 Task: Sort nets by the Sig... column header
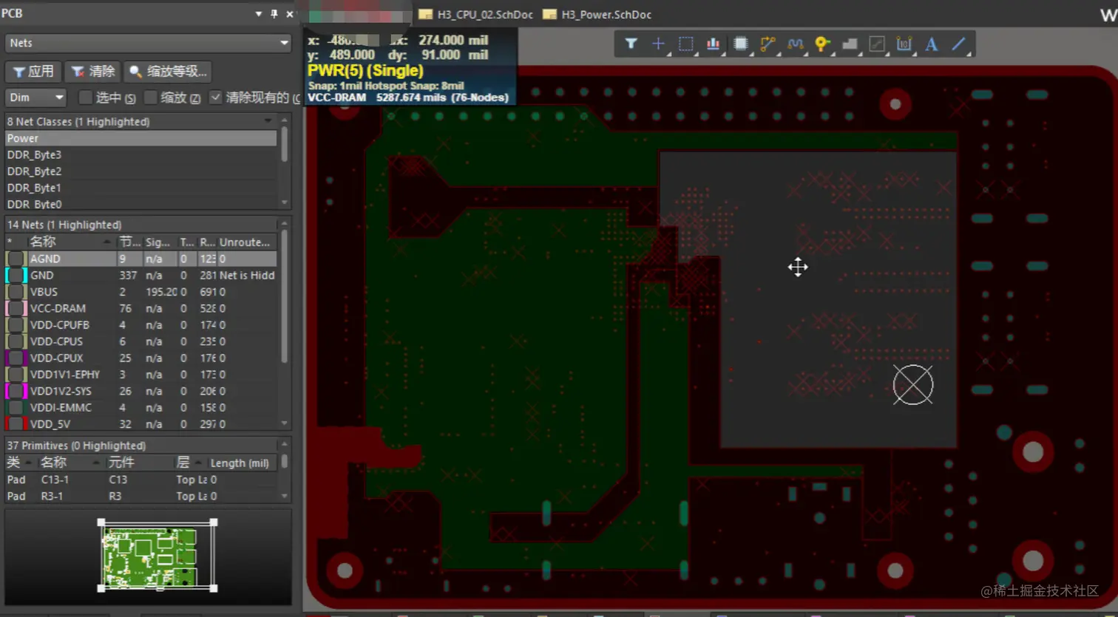point(159,242)
